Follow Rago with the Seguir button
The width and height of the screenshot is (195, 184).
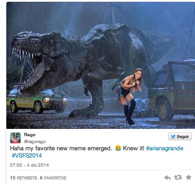click(x=180, y=137)
